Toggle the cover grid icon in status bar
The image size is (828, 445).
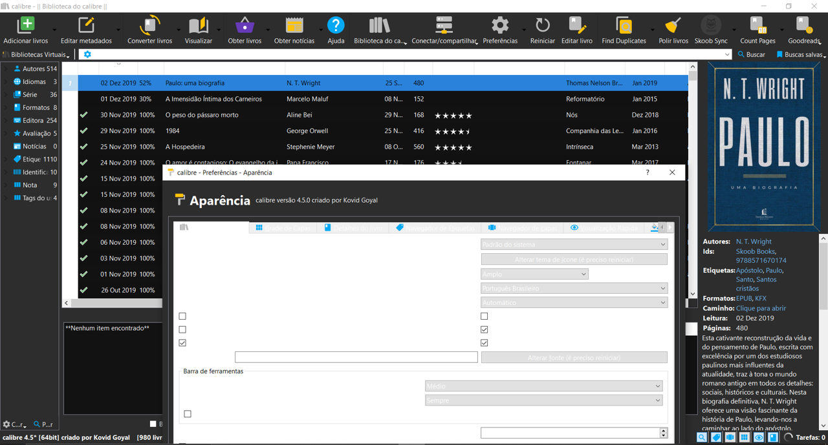pos(745,437)
